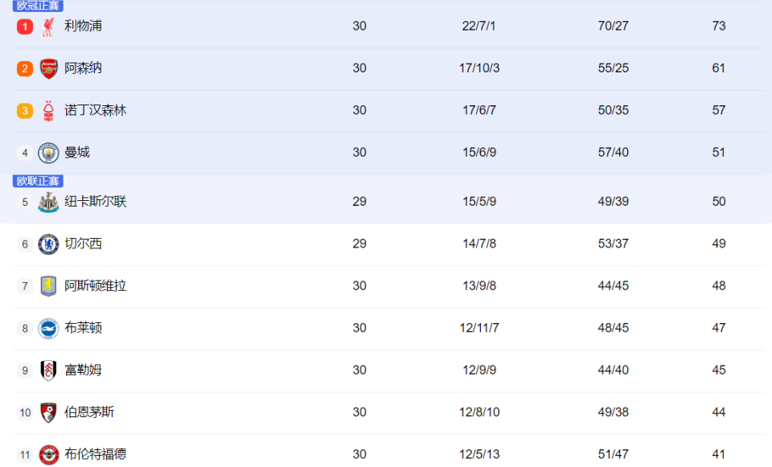
Task: Click the Aston Villa crest
Action: [x=48, y=286]
